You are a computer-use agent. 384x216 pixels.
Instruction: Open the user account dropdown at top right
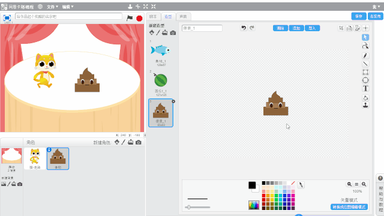coord(376,7)
